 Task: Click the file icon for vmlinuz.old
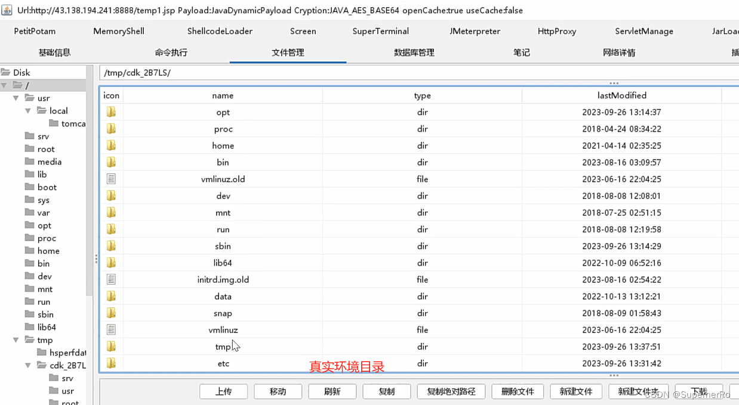point(111,179)
